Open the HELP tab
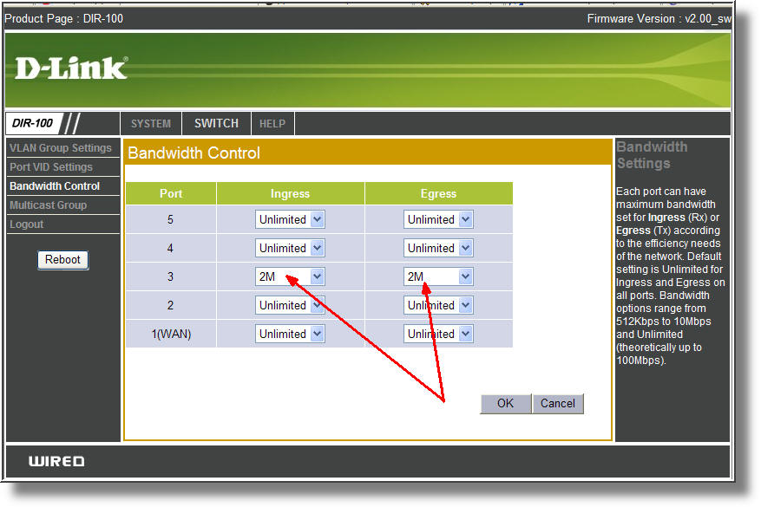 pos(272,124)
